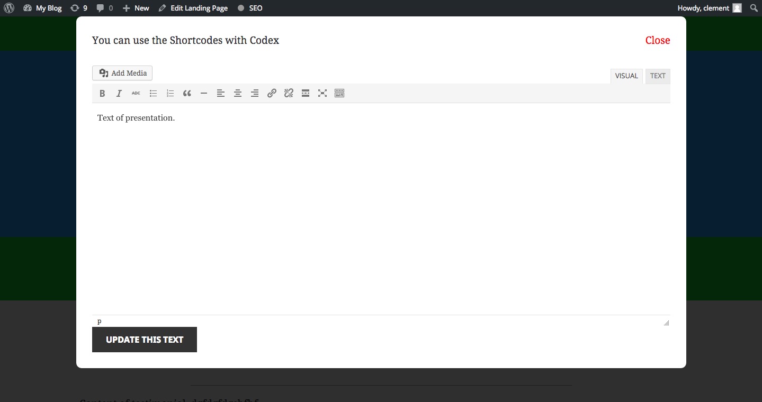
Task: Toggle bold formatting in editor toolbar
Action: (x=102, y=93)
